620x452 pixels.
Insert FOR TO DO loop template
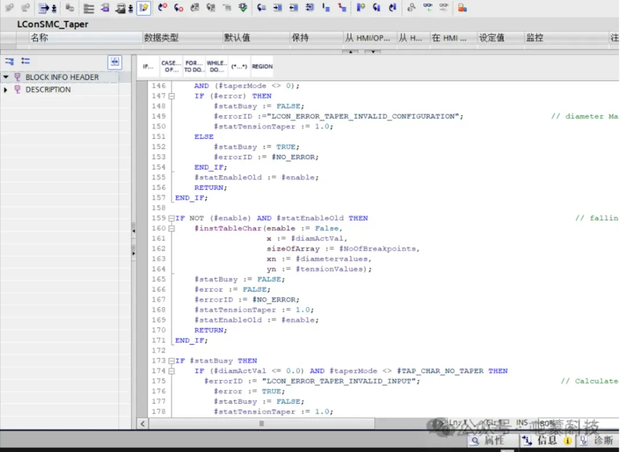194,67
